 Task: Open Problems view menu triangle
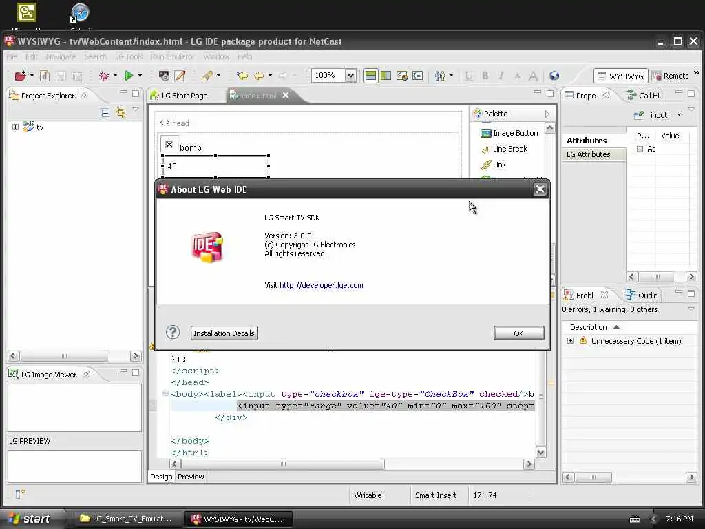[691, 309]
